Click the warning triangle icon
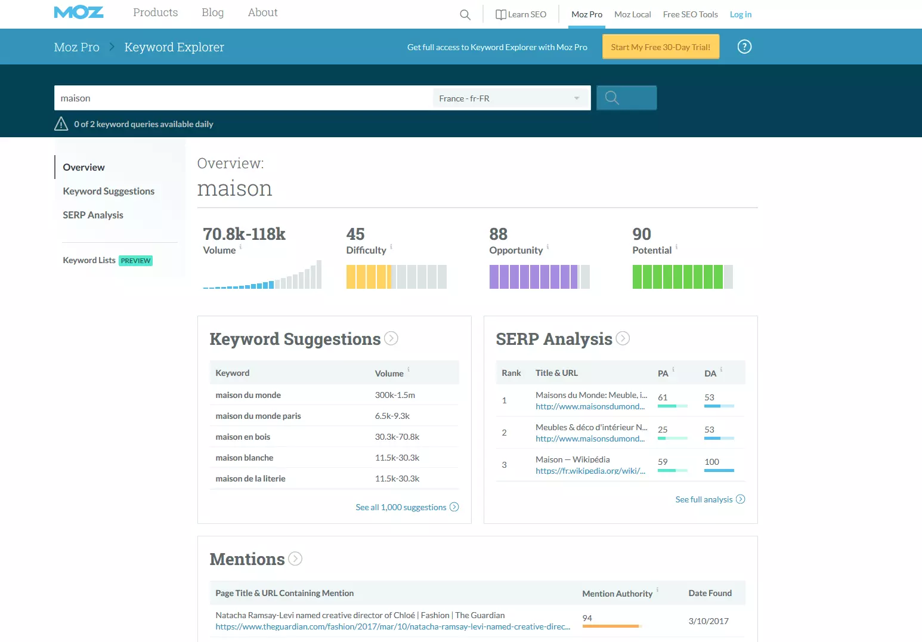 pos(61,124)
